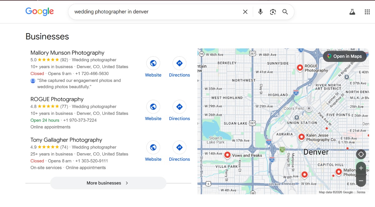Image resolution: width=375 pixels, height=207 pixels.
Task: Open map in Maps
Action: click(x=345, y=56)
